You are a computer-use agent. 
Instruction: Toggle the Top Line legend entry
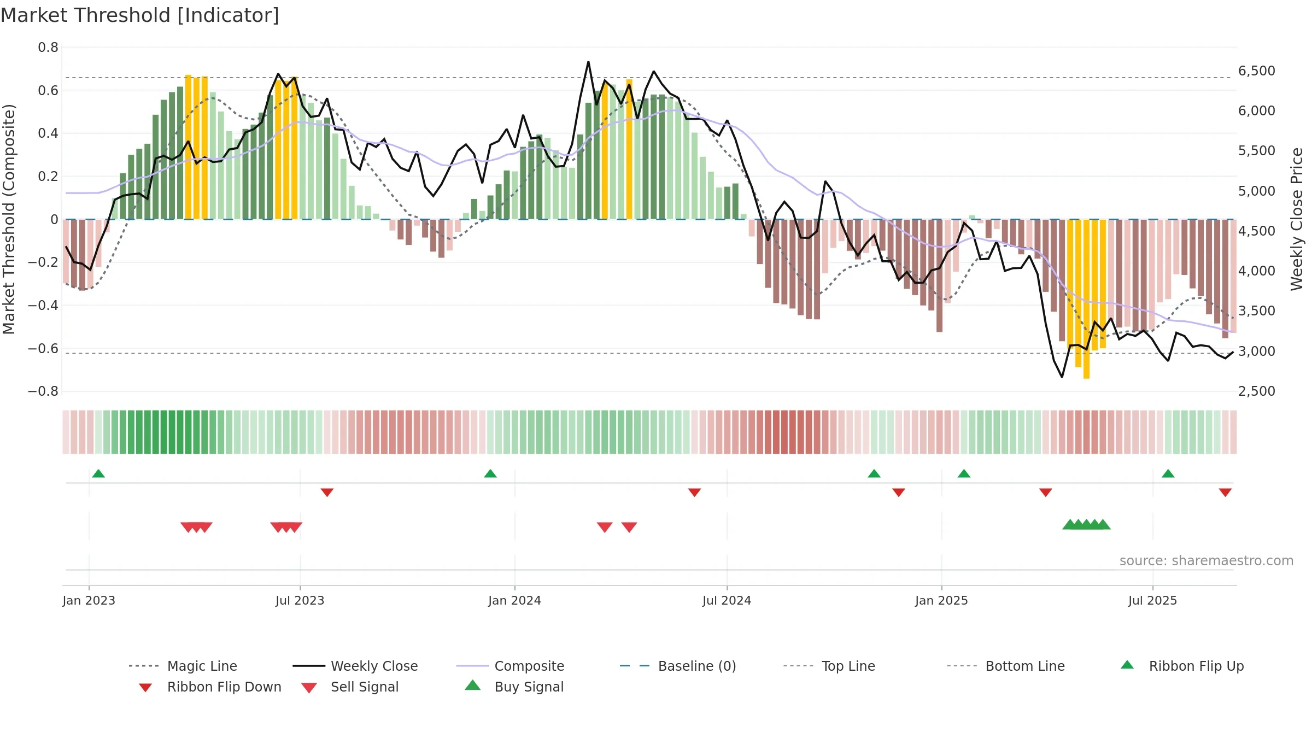pos(829,666)
